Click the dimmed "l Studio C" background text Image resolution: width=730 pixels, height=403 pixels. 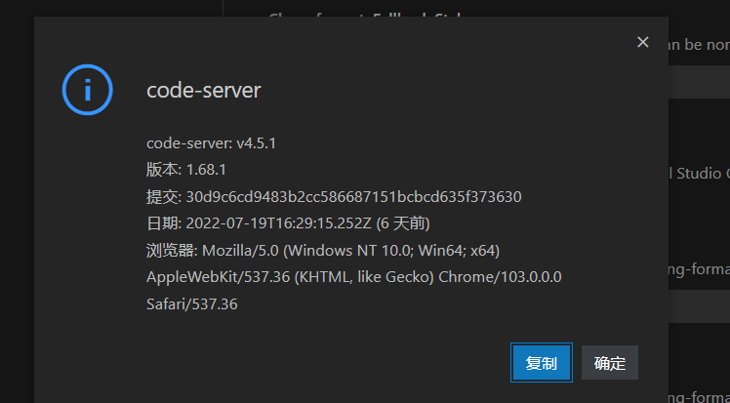coord(701,174)
